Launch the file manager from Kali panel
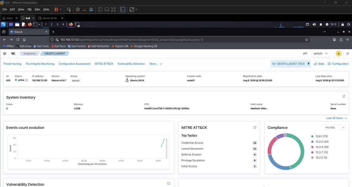Image resolution: width=352 pixels, height=187 pixels. pos(17,25)
